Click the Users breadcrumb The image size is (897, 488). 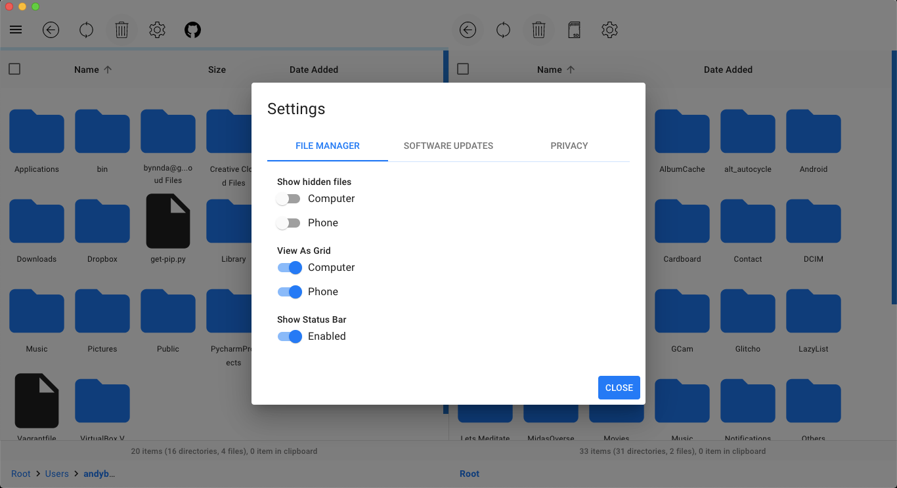pyautogui.click(x=57, y=474)
